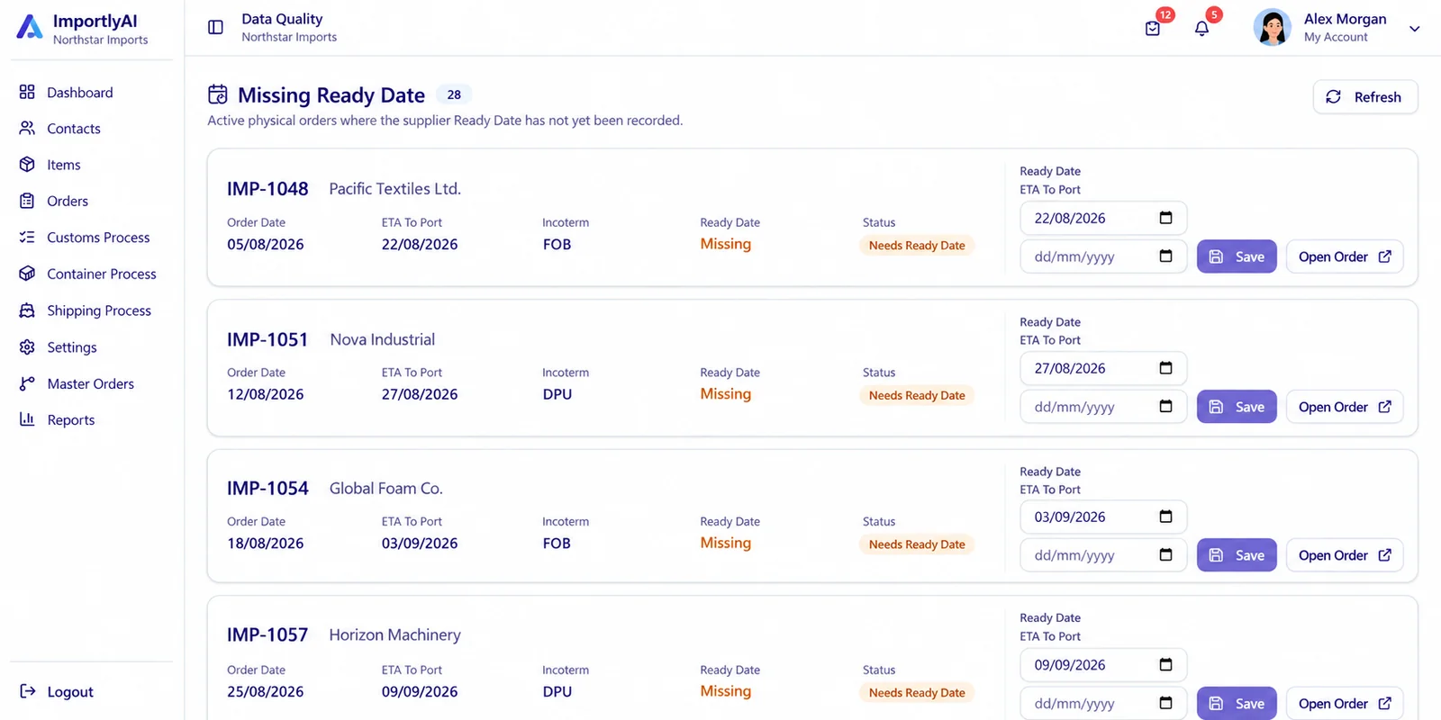Screen dimensions: 1441x720
Task: Save ready date for IMP-1051
Action: [x=1237, y=407]
